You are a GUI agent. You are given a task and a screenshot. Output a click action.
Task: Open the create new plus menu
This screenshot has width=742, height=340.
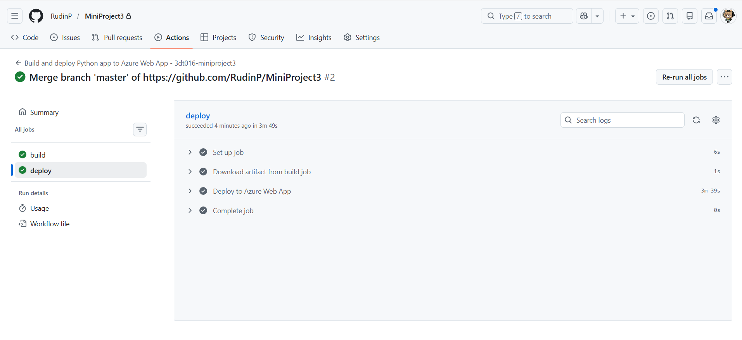click(x=627, y=16)
